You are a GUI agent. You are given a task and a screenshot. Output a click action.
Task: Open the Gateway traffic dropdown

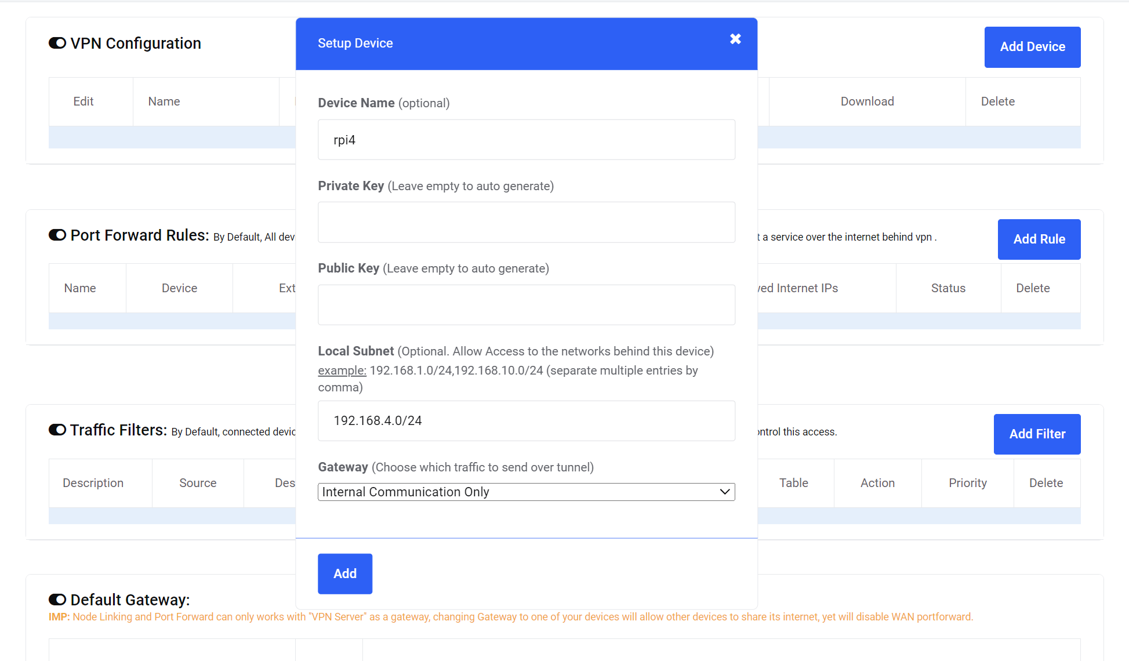526,492
